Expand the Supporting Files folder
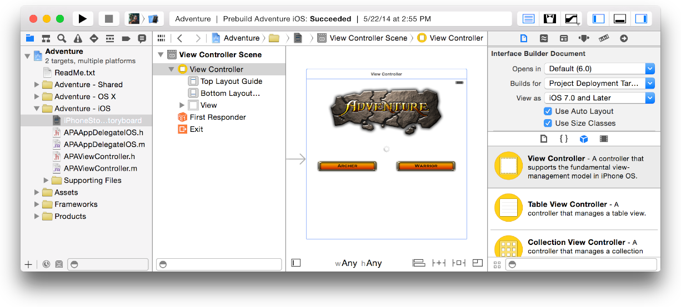 46,181
